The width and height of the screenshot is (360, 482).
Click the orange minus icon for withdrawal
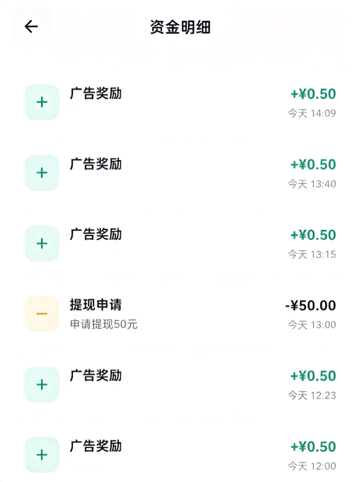[42, 314]
